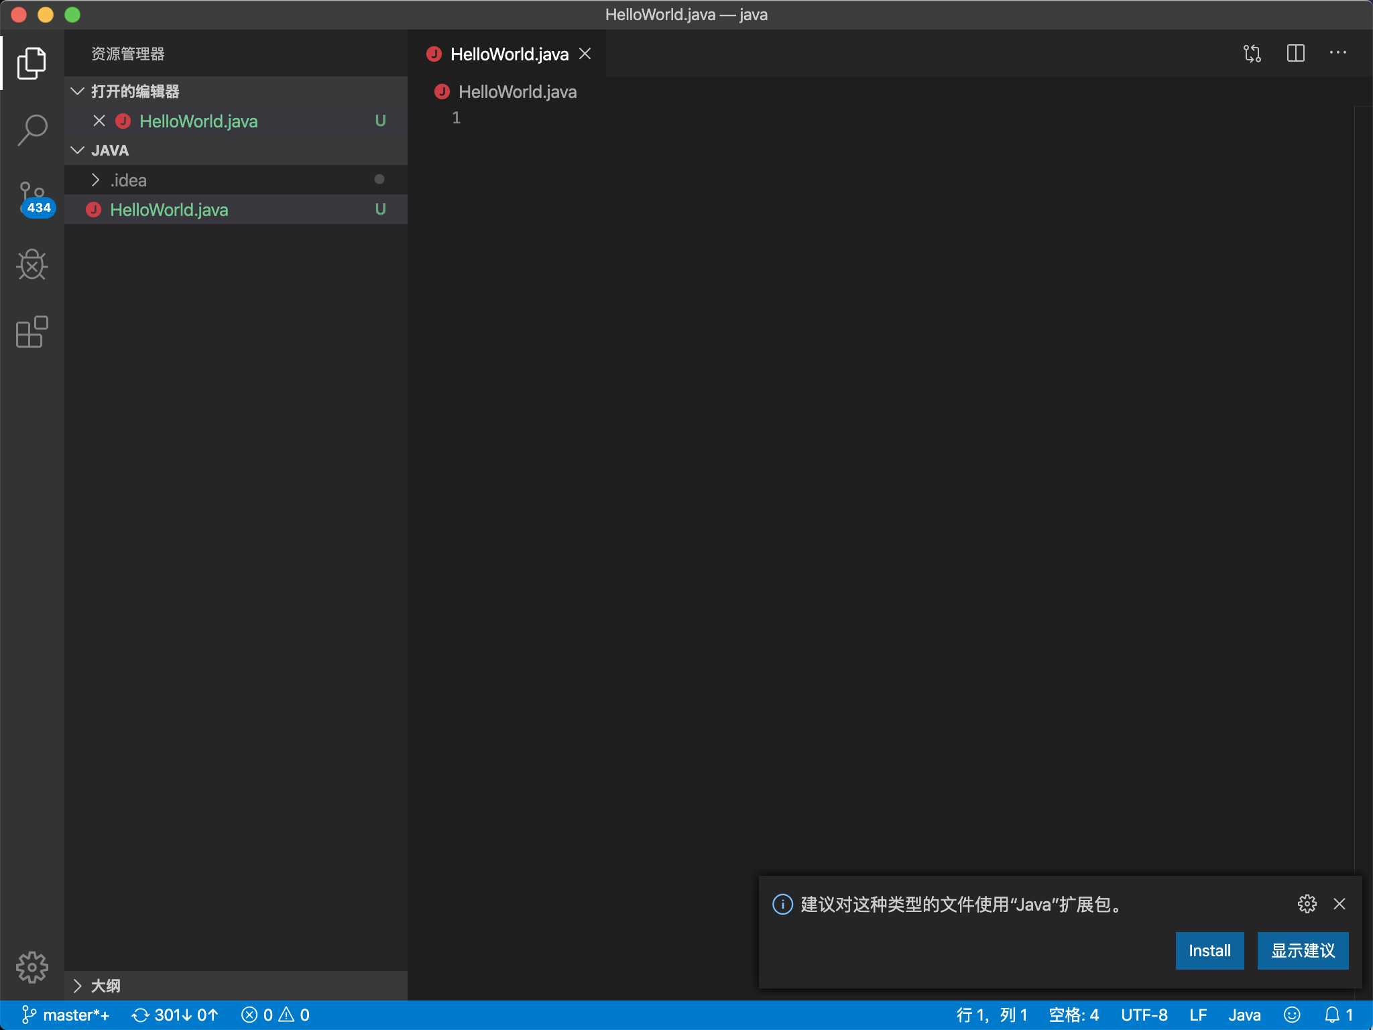
Task: Select HelloWorld.java in JAVA file tree
Action: pyautogui.click(x=236, y=209)
